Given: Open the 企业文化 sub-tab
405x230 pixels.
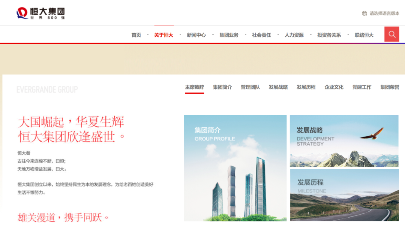Looking at the screenshot, I should point(334,87).
